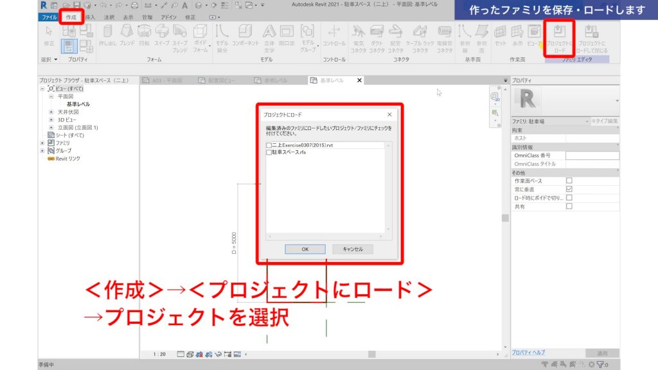
Task: Click the OmniClass 番号 input field
Action: click(592, 155)
